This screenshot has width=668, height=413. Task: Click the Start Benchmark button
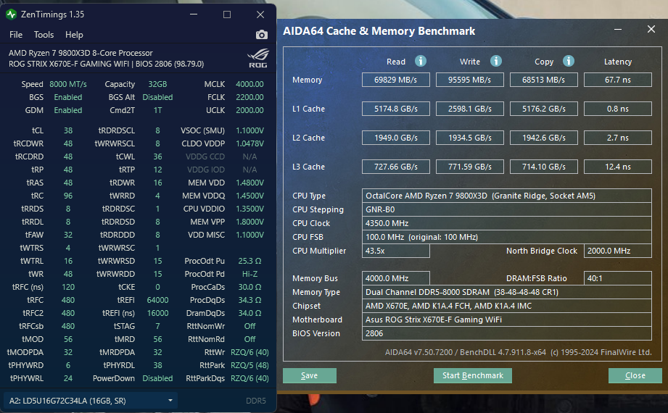[x=473, y=375]
